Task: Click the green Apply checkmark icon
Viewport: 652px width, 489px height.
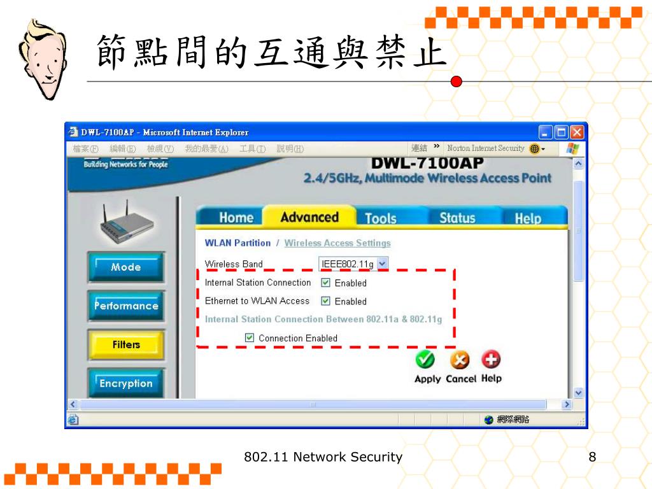Action: [x=425, y=360]
